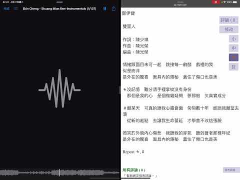This screenshot has height=180, width=240.
Task: Click lyric line beginning *沒記憶
Action: click(157, 89)
